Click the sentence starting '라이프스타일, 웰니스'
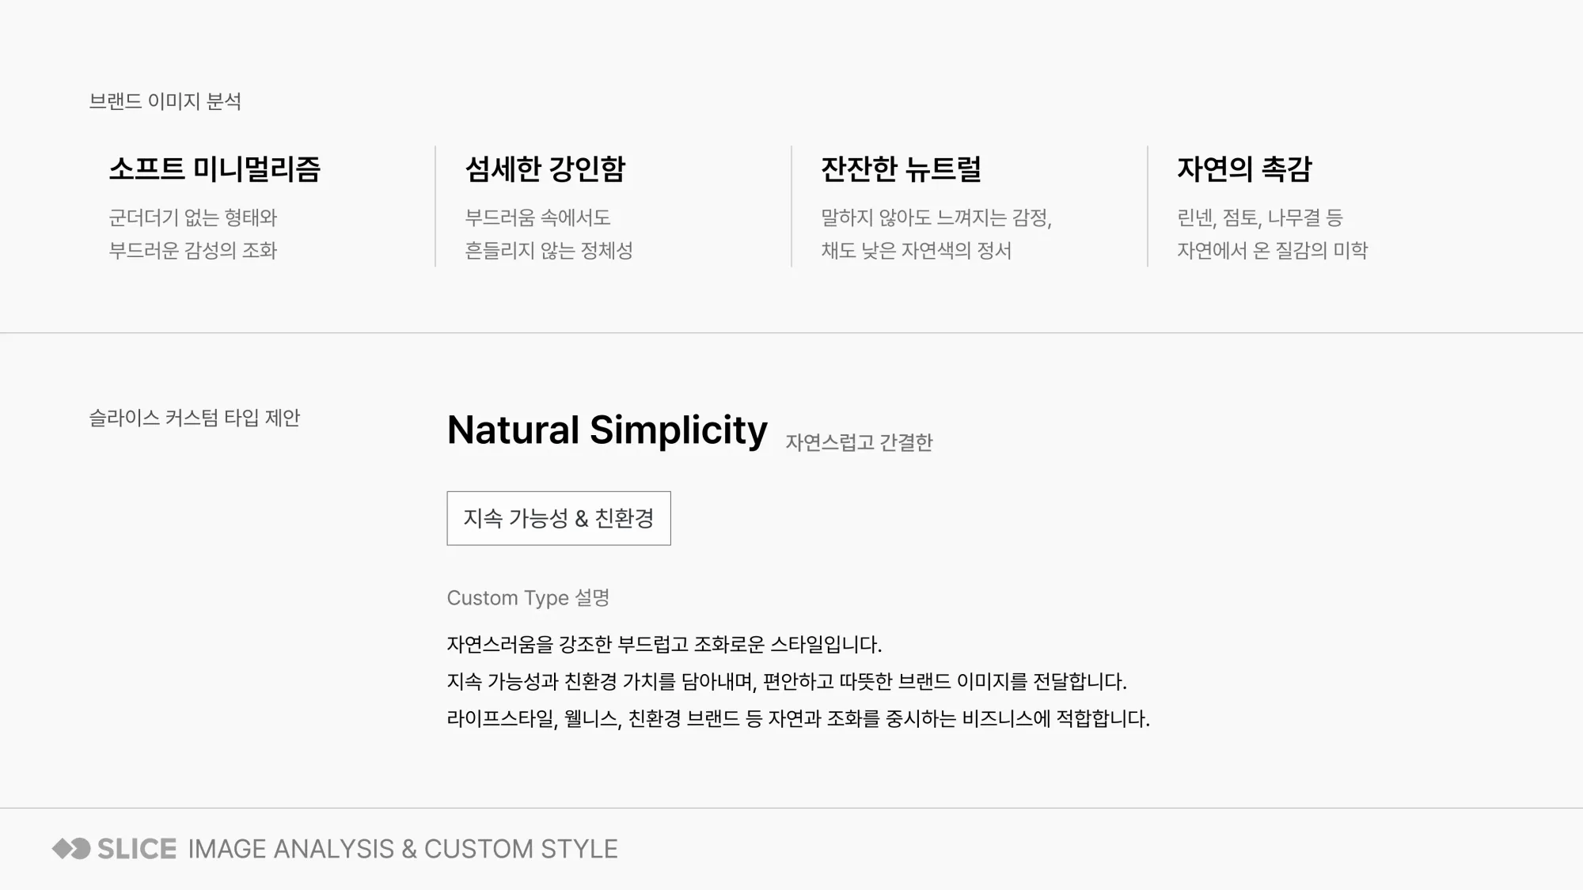 click(x=799, y=718)
